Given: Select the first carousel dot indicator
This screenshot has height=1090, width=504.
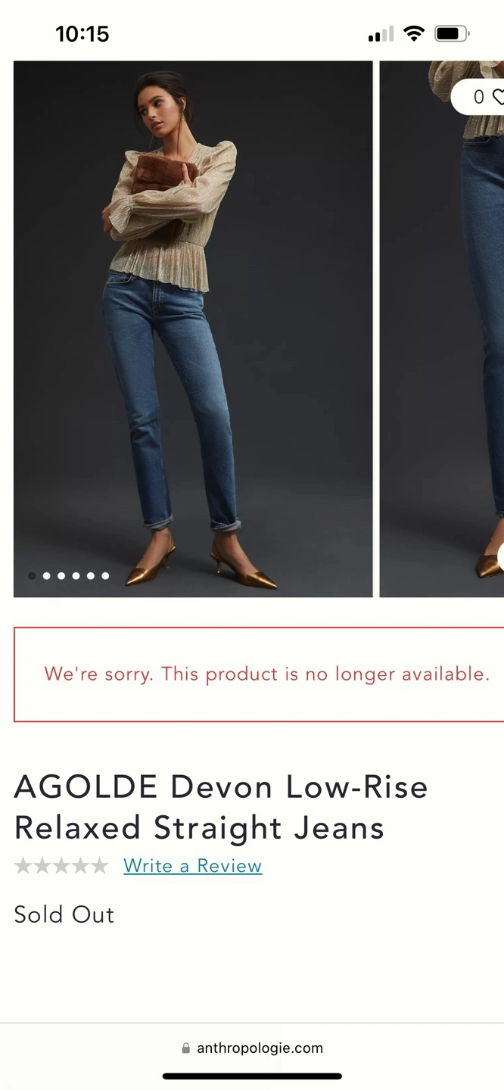Looking at the screenshot, I should pyautogui.click(x=32, y=576).
